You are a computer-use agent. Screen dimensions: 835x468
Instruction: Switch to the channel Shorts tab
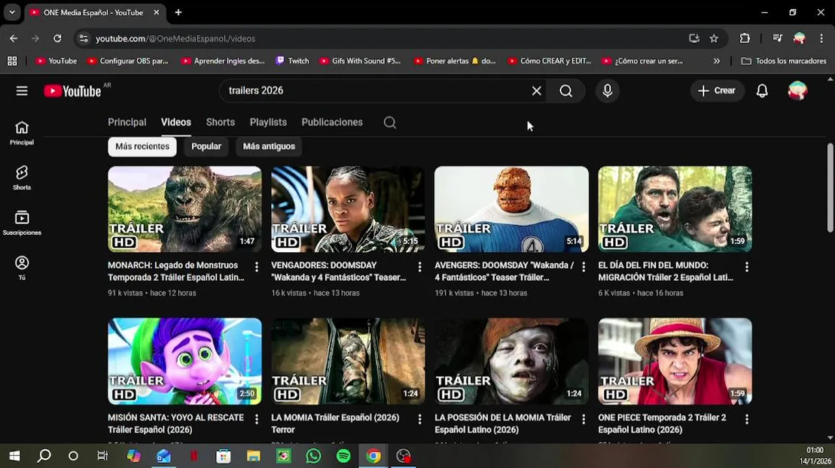tap(220, 122)
